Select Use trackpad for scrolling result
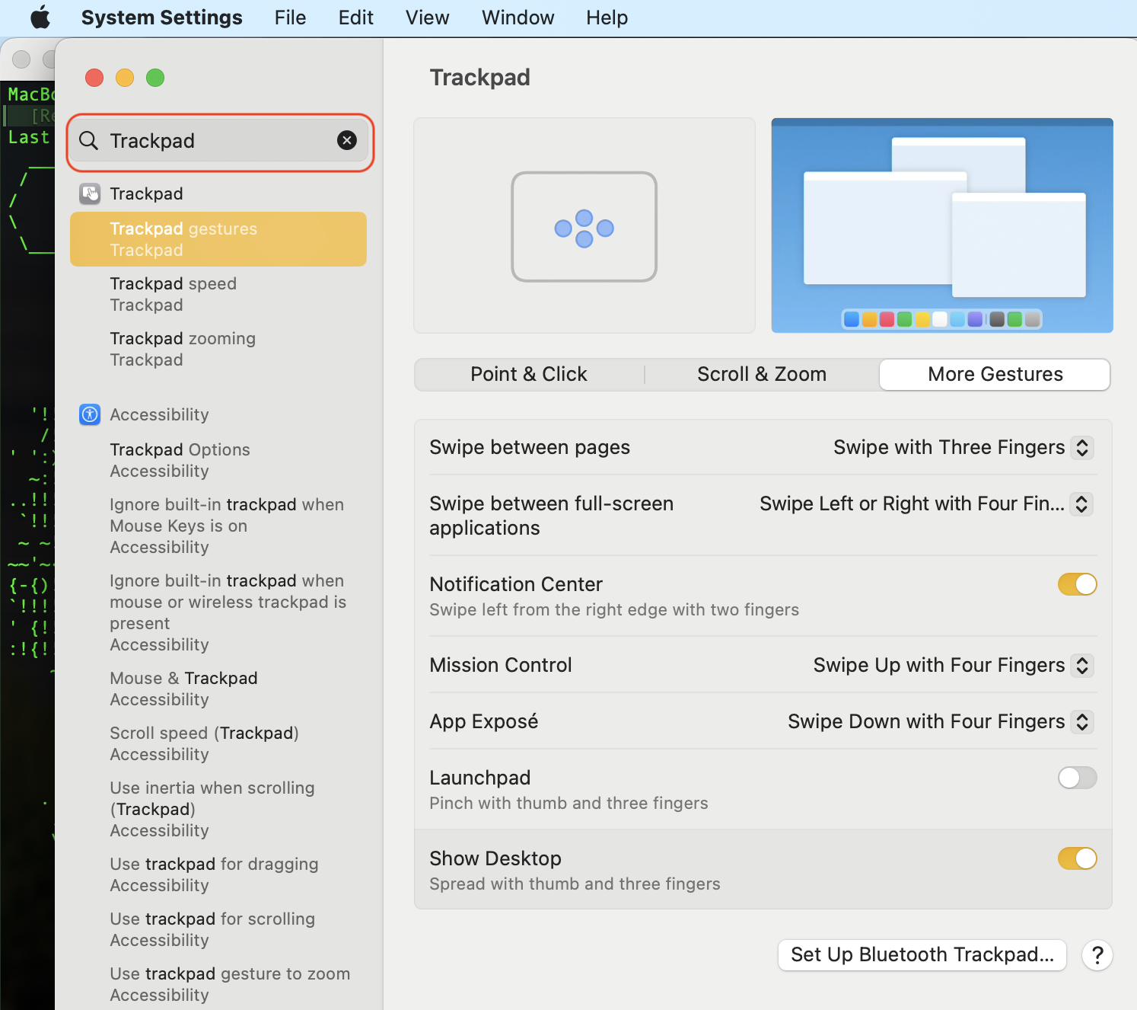 (218, 929)
